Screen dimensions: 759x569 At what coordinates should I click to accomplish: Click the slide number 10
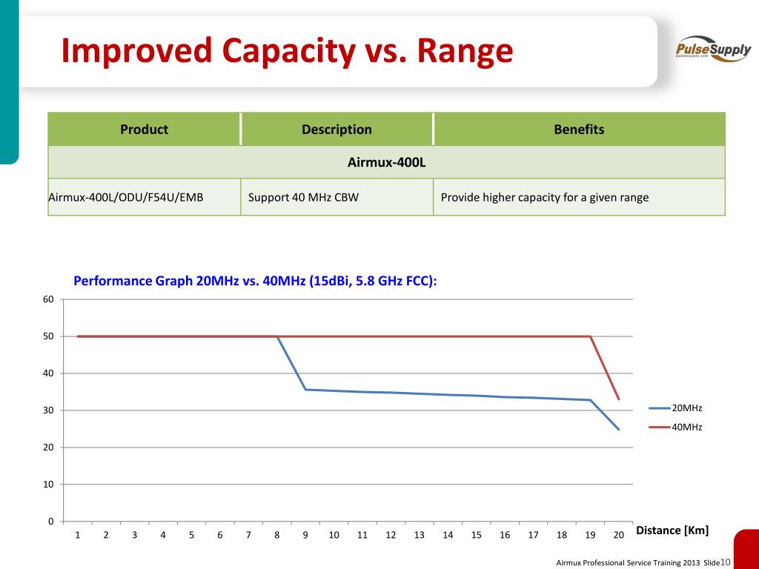coord(725,562)
